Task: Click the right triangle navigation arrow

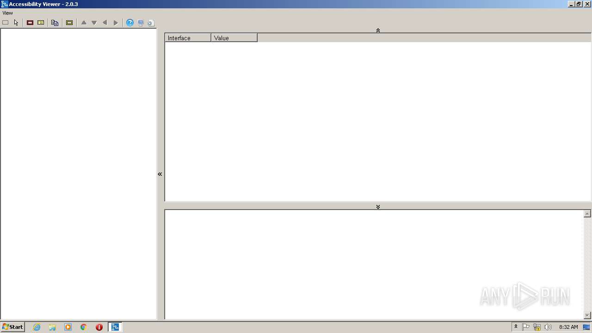Action: pos(116,23)
